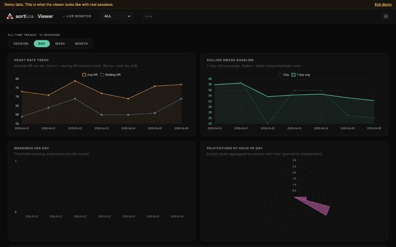This screenshot has width=396, height=247.
Task: Click the HEART RATE TREND heading
Action: pyautogui.click(x=31, y=60)
